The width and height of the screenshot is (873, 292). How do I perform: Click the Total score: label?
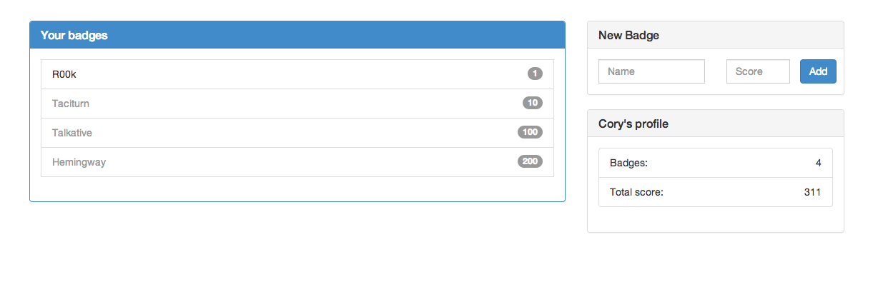pos(636,192)
